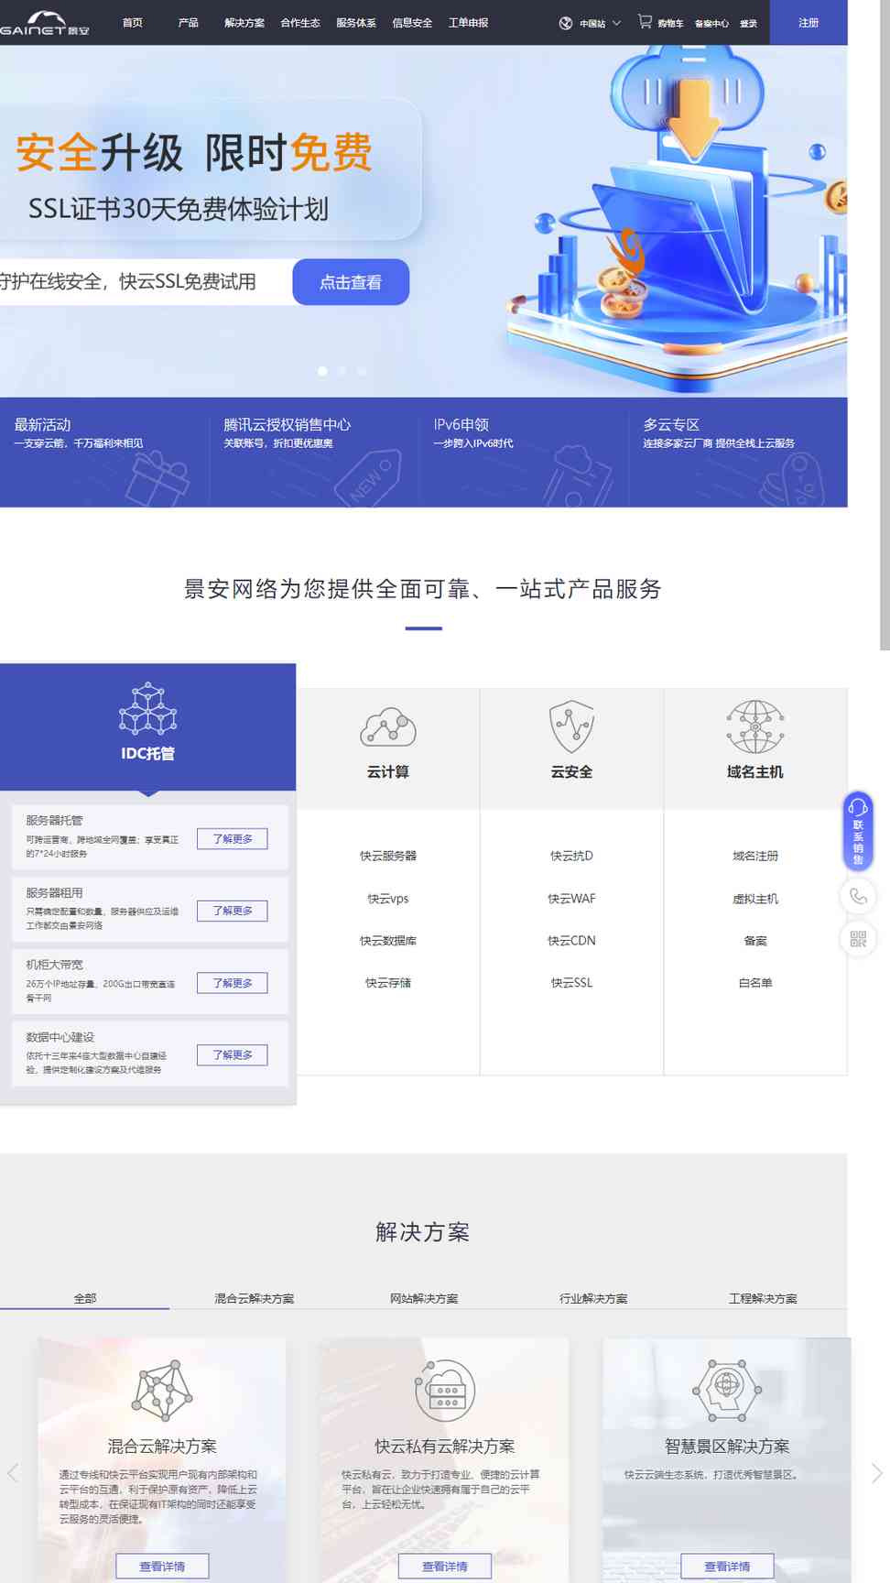Click the page vertical scrollbar thumb
890x1583 pixels.
click(885, 325)
